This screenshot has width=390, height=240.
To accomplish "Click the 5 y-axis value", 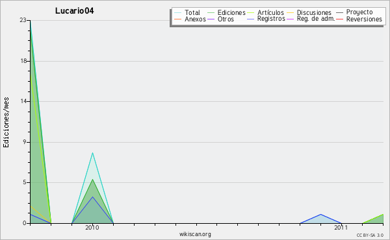I will [x=25, y=182].
